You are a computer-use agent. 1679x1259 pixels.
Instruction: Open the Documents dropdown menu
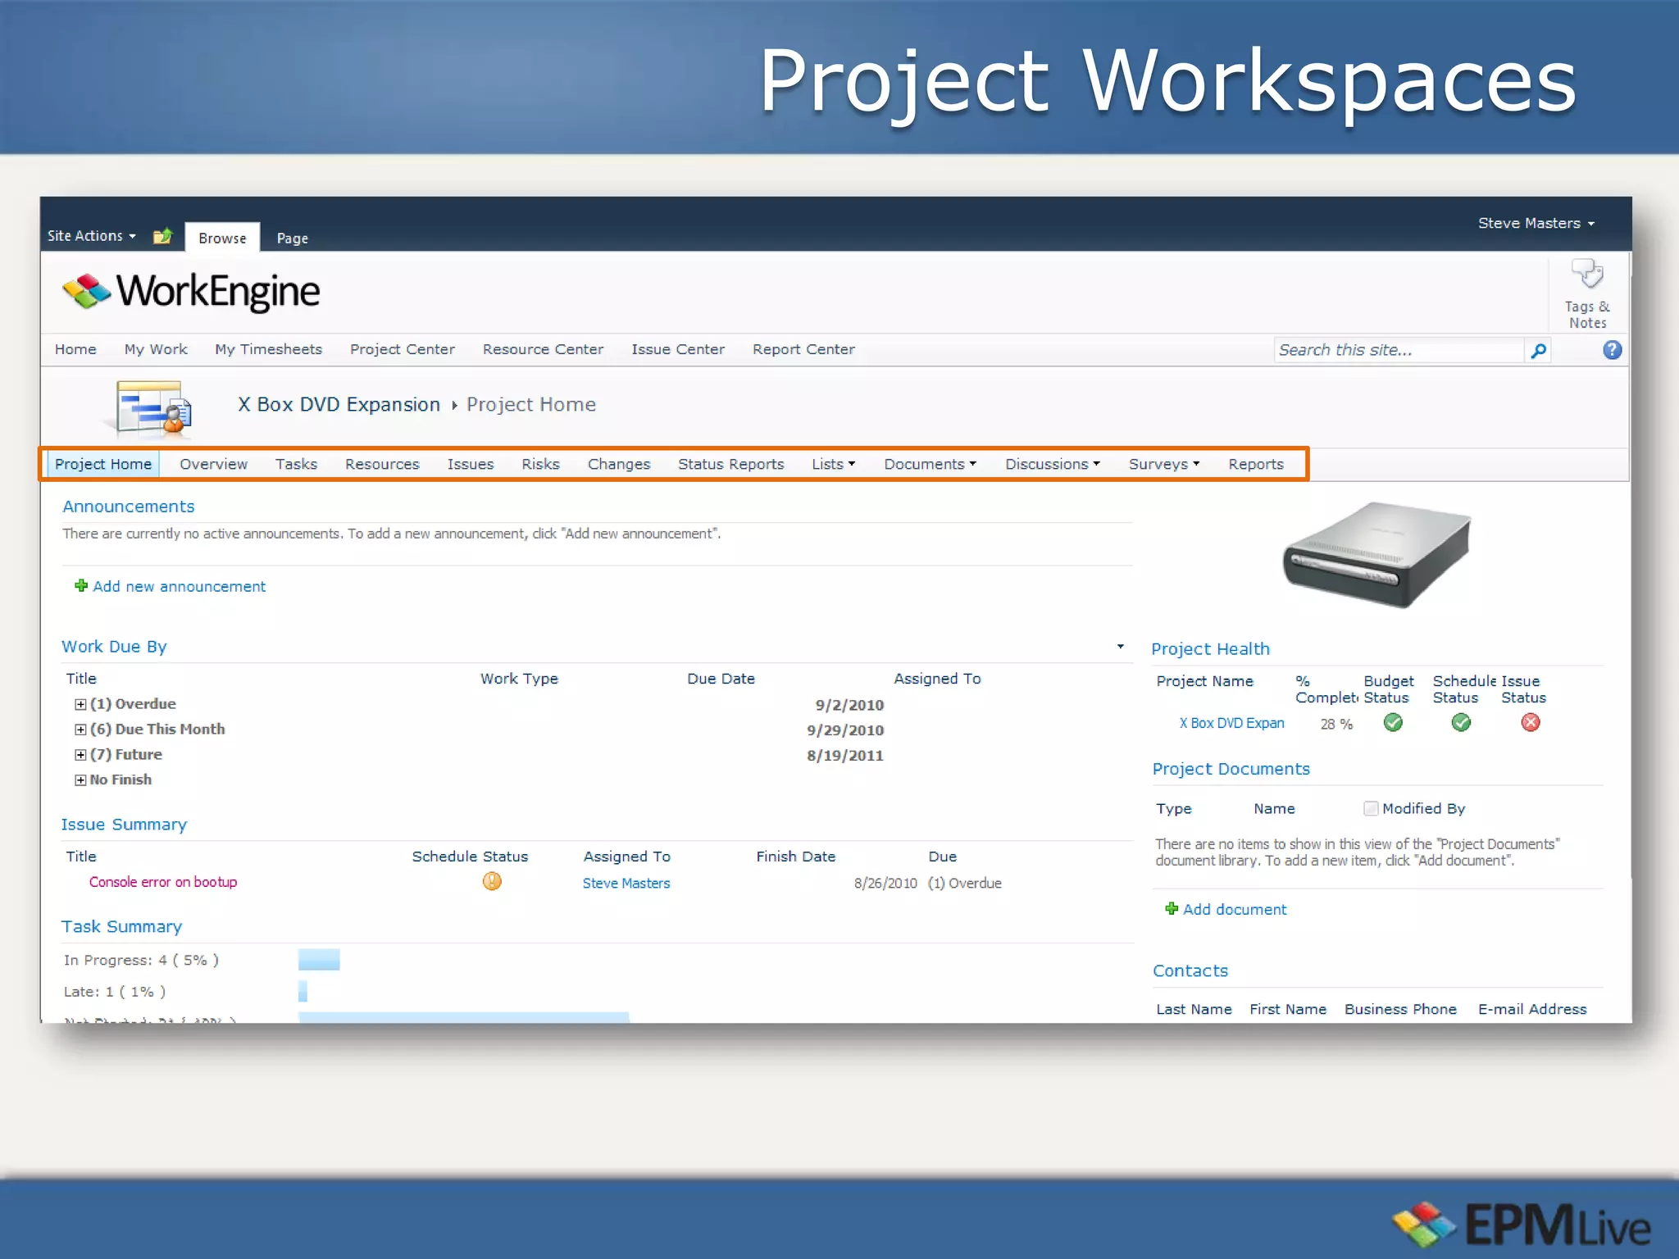click(x=930, y=464)
